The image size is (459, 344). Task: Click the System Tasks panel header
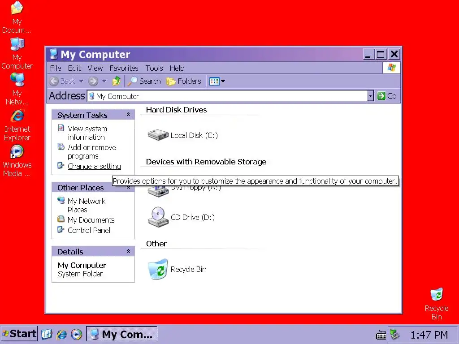click(x=93, y=115)
